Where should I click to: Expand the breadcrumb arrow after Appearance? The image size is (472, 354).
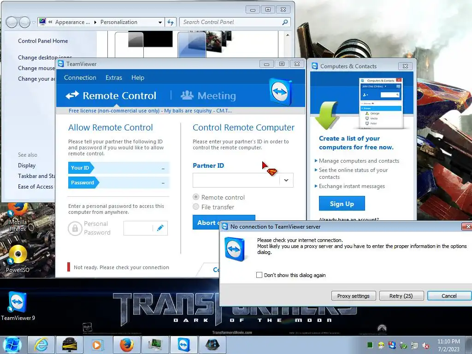coord(95,22)
